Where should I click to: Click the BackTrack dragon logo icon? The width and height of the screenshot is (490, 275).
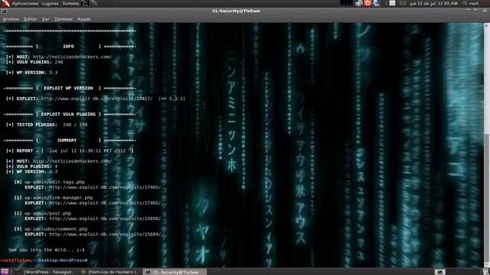tap(5, 3)
